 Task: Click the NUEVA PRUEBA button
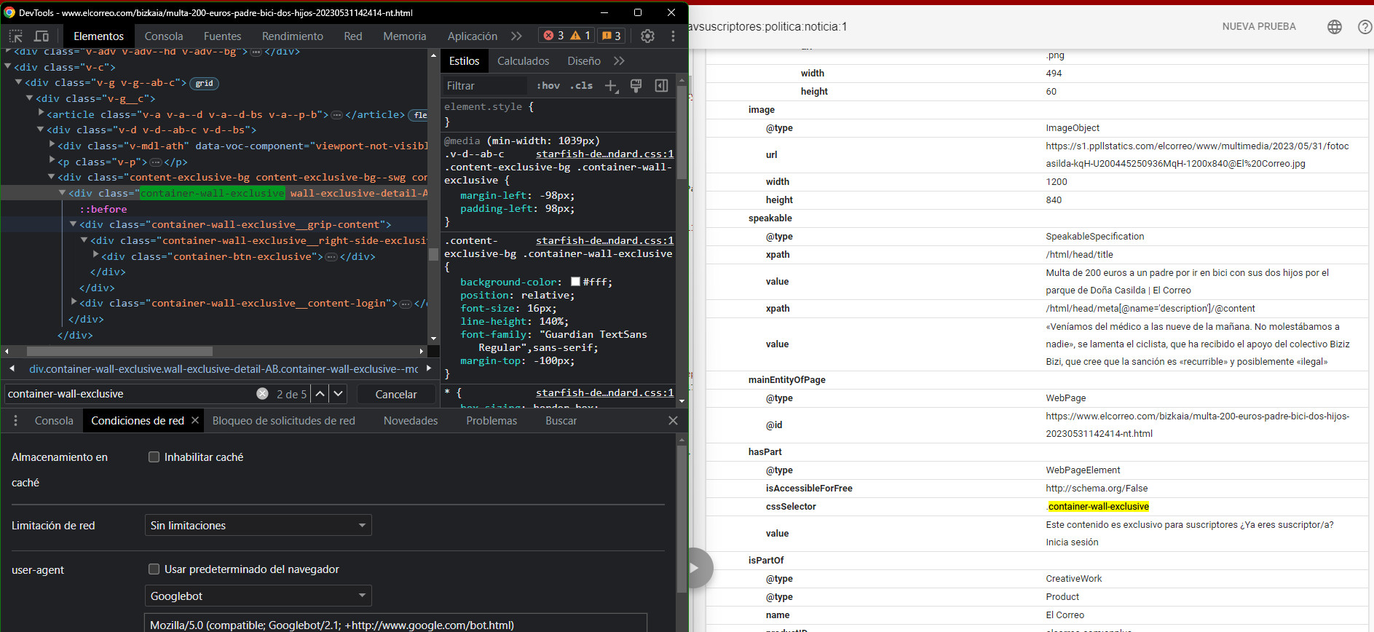pos(1258,27)
